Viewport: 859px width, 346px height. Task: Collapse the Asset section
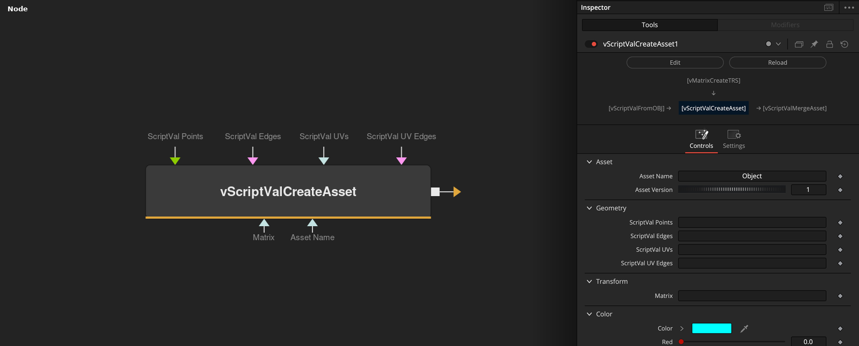click(589, 162)
